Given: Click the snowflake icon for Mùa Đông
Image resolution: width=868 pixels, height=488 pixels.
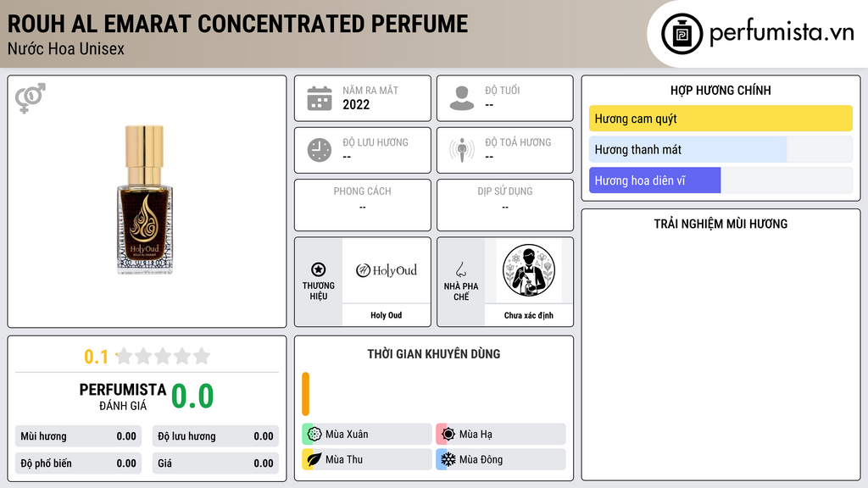Looking at the screenshot, I should (x=448, y=459).
